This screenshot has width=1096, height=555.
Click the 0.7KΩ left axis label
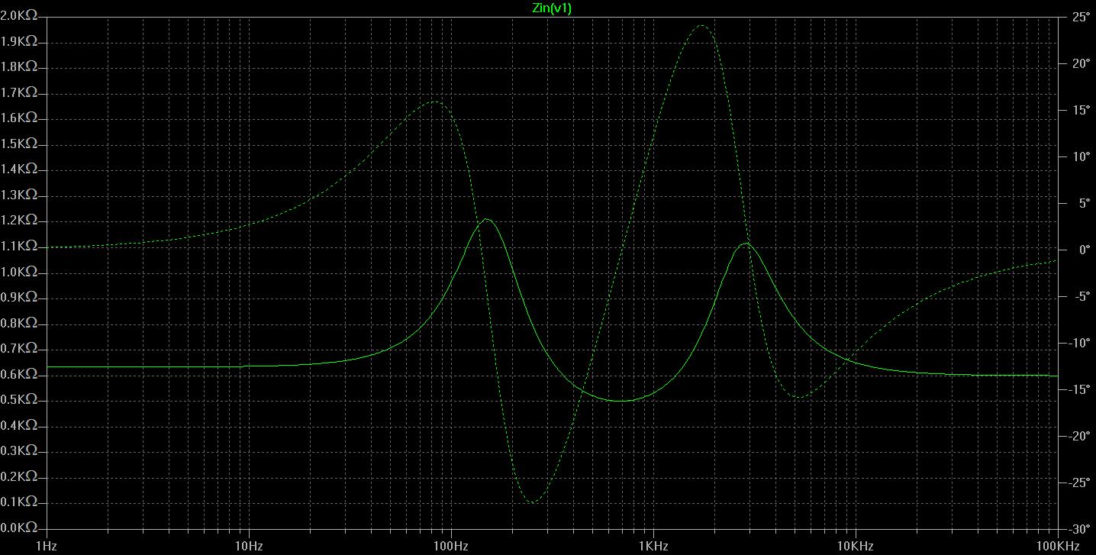point(19,349)
